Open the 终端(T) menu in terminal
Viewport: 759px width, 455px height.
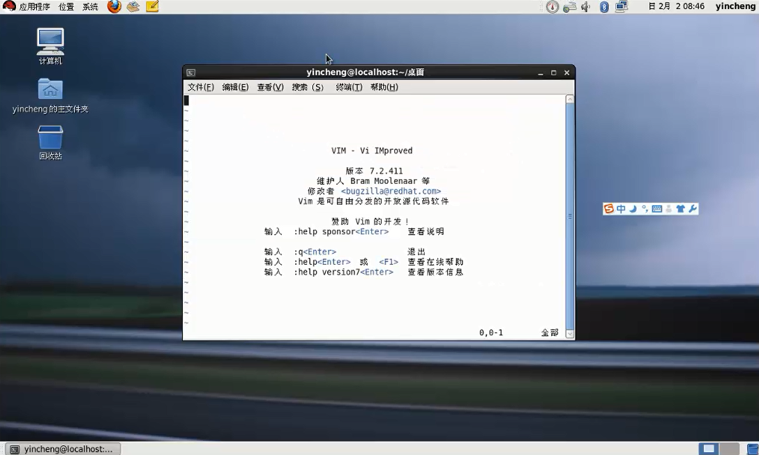point(349,87)
